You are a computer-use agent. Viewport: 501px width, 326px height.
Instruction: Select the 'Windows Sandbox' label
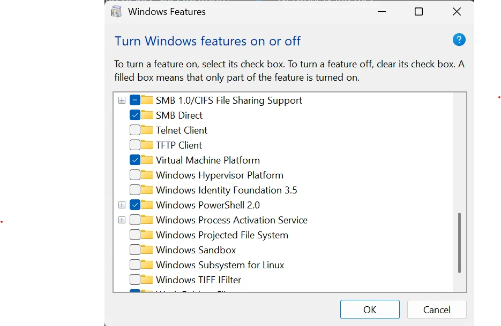tap(196, 250)
